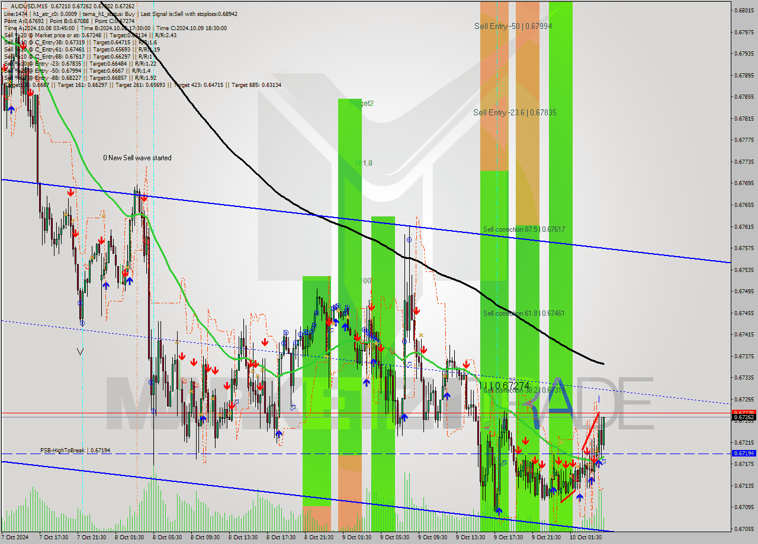The image size is (758, 544).
Task: Click 'Sell correction 87.5 | 0.67617' label
Action: point(523,229)
